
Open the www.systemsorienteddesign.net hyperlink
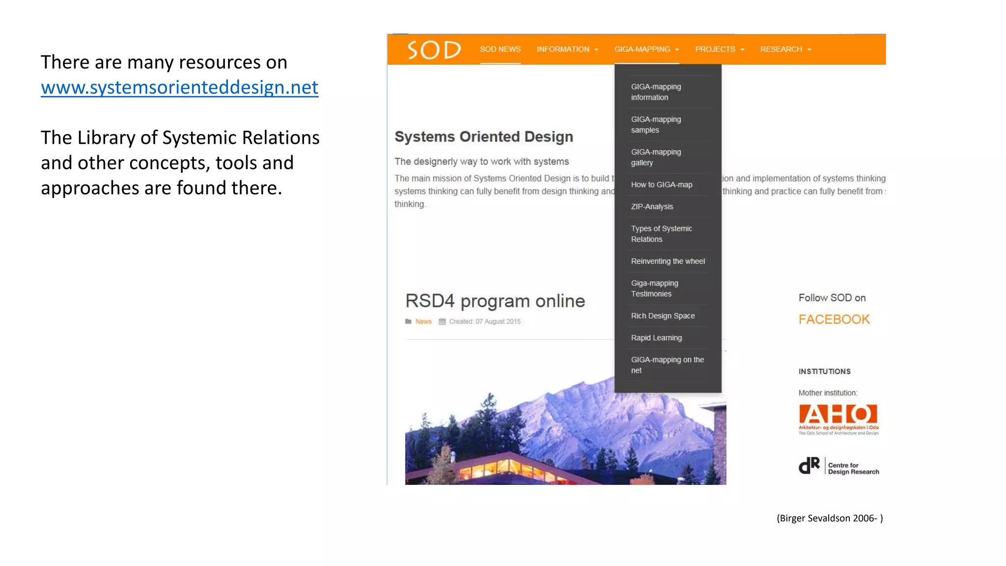click(179, 87)
